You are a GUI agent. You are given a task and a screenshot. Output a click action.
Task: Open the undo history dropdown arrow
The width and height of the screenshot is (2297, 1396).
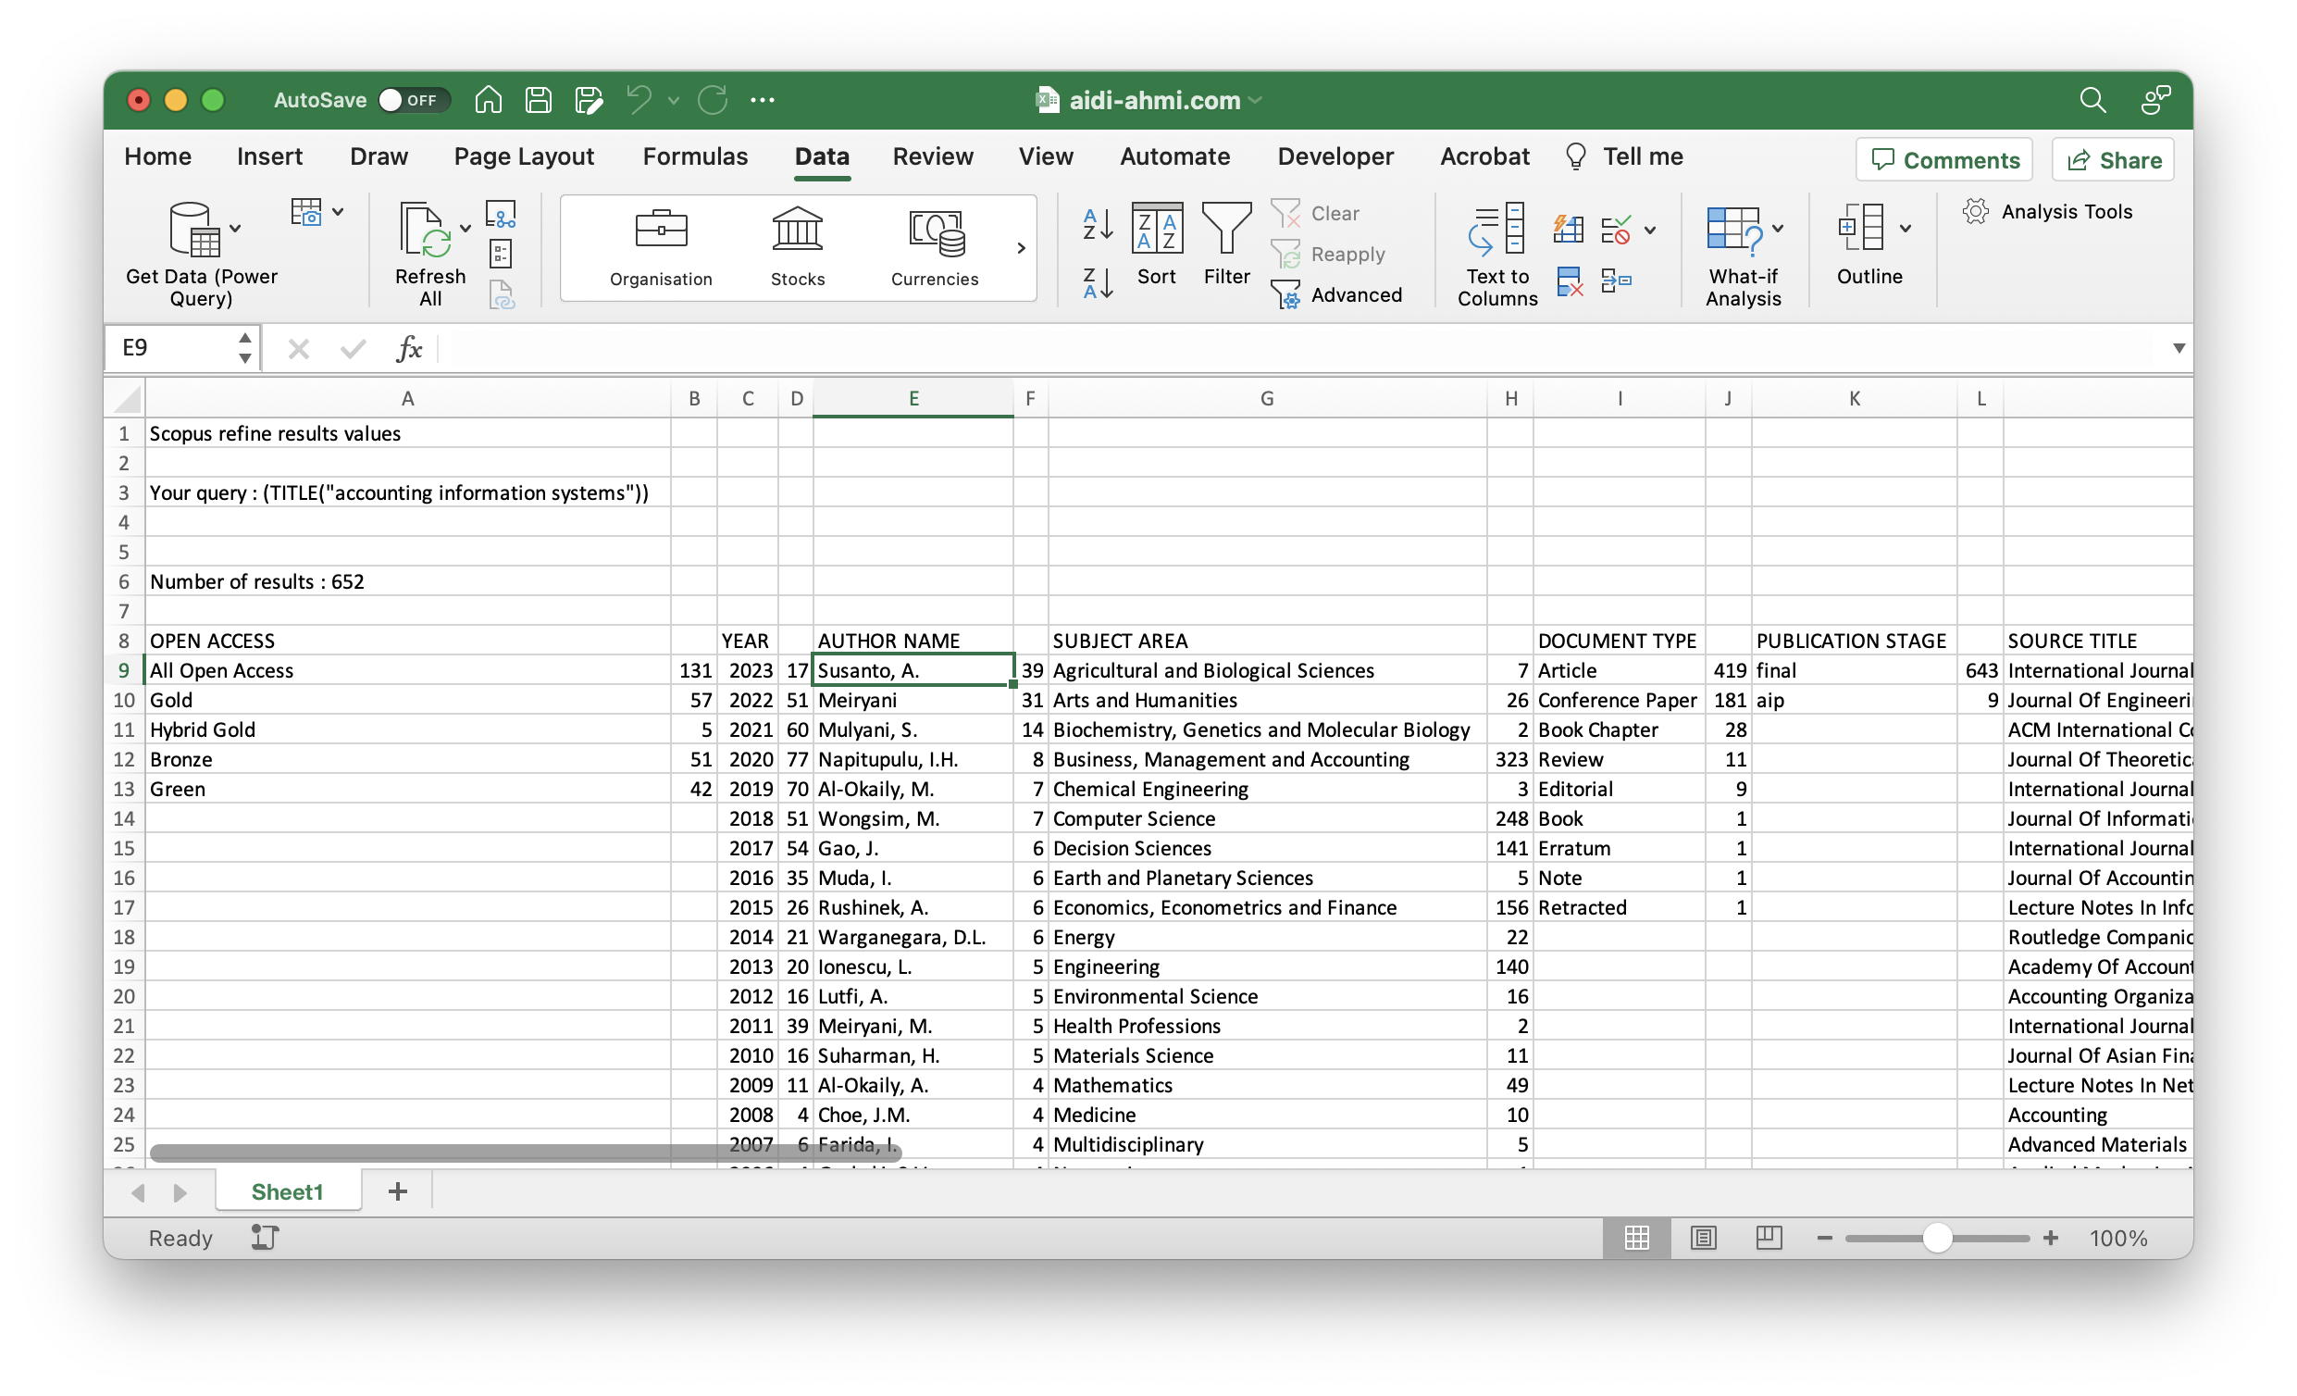click(x=673, y=100)
